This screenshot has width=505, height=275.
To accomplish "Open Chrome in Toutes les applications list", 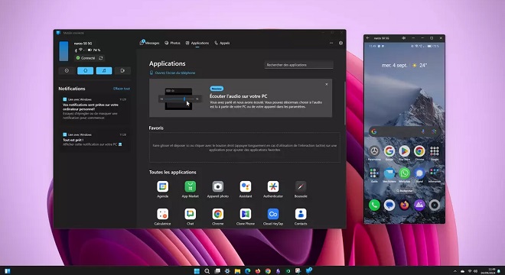I will (218, 216).
